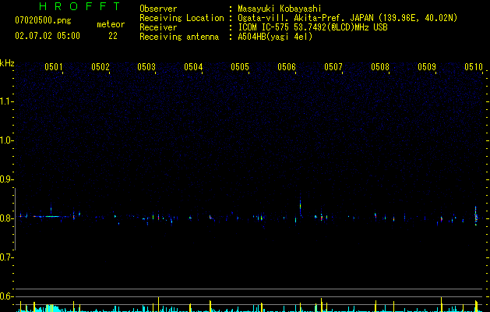Screen dimensions: 490x312
Task: Click the 0.6 kHz frequency label
Action: [7, 296]
